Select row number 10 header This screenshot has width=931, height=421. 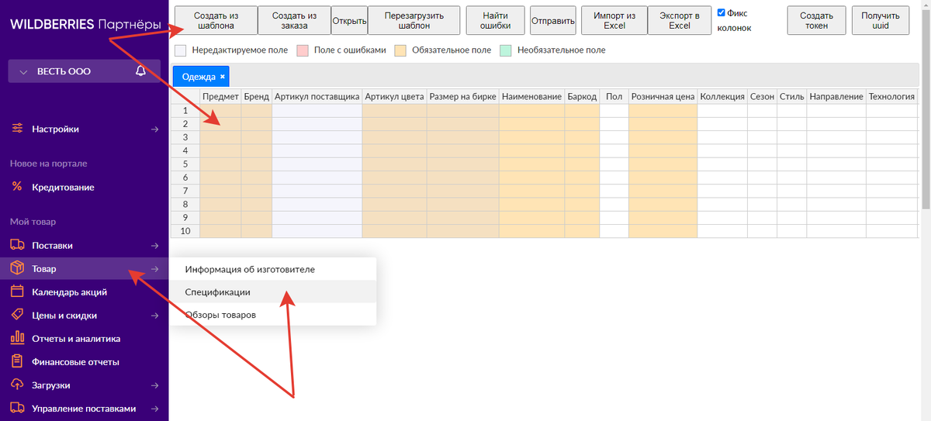pos(185,231)
